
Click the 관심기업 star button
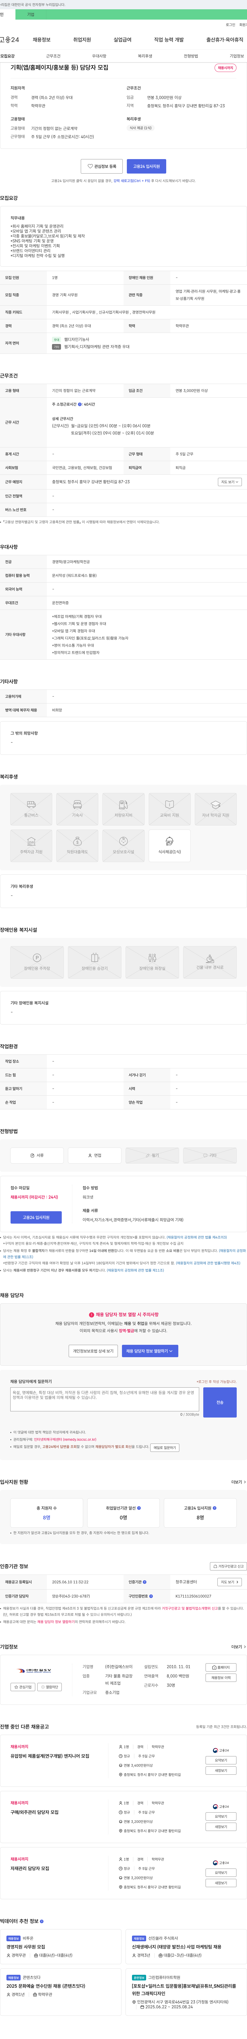coord(23,1687)
